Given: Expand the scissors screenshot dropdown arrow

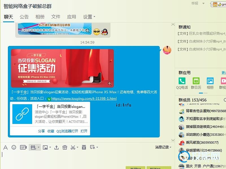Looking at the screenshot, I should 77,147.
